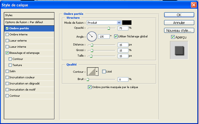The width and height of the screenshot is (199, 124).
Task: Toggle Ombre portée masquée par le calque
Action: [90, 87]
